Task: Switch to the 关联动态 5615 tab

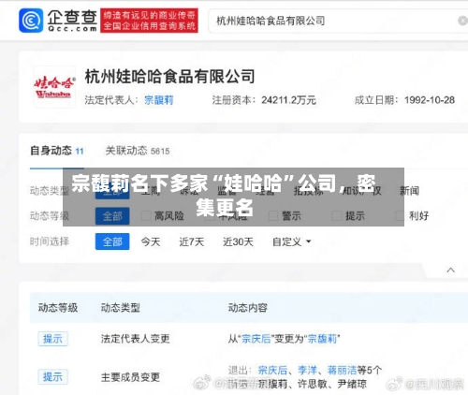Action: (138, 151)
